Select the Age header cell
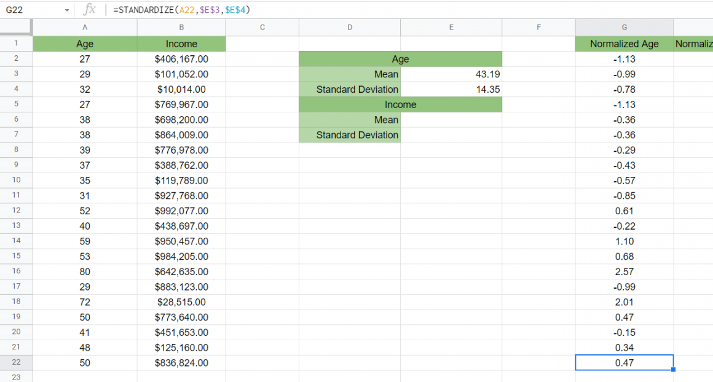 coord(85,44)
